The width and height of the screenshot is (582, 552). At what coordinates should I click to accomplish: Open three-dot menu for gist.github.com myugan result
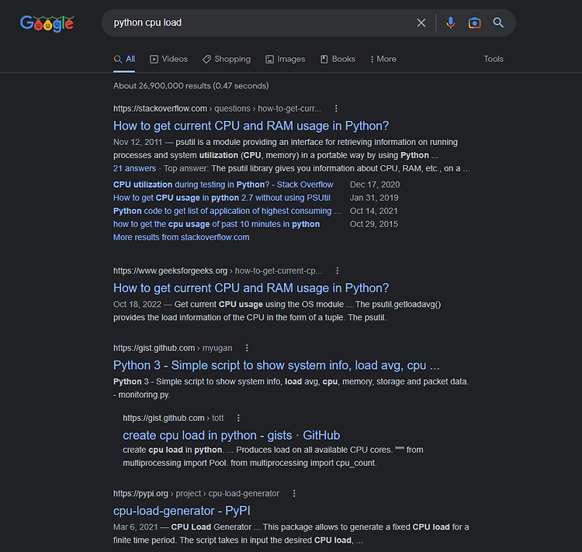coord(247,348)
